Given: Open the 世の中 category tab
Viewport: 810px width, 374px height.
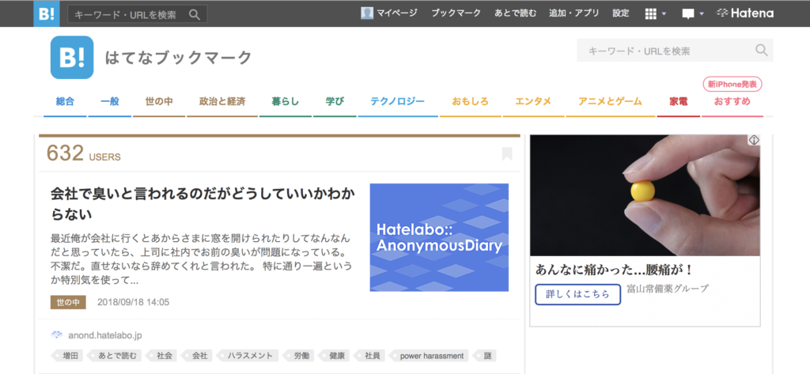Looking at the screenshot, I should tap(159, 102).
